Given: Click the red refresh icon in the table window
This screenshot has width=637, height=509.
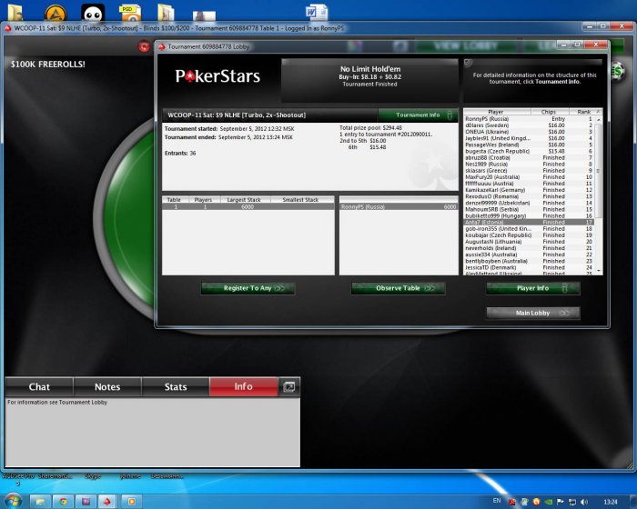Looking at the screenshot, I should (144, 46).
